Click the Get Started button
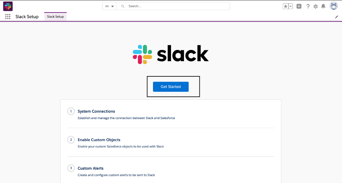Screen dimensions: 342x183 coord(171,87)
